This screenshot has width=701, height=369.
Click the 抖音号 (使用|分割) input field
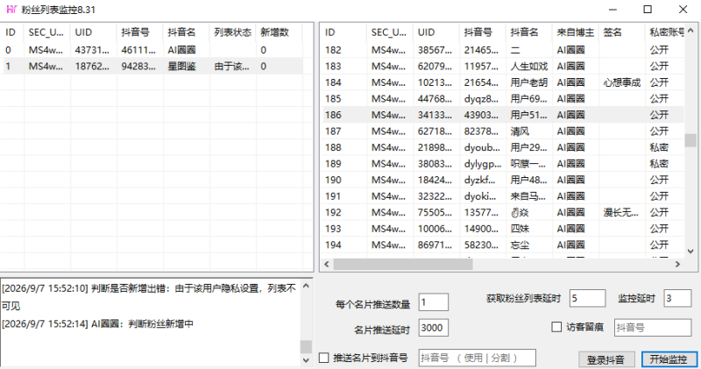coord(477,358)
